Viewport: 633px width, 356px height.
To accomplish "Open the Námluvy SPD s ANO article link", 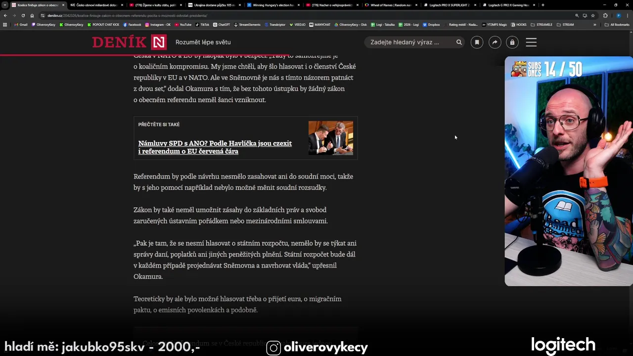I will pos(215,147).
